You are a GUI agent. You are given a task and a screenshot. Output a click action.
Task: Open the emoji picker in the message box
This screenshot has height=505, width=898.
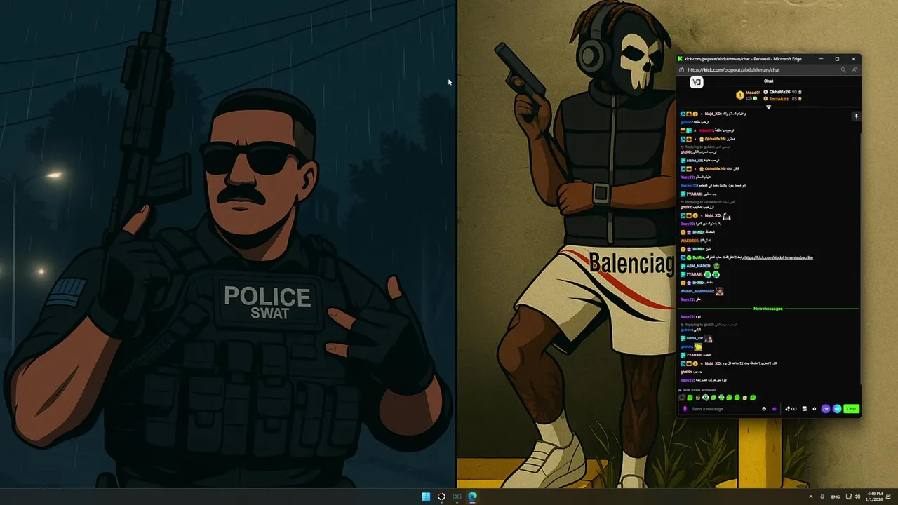pyautogui.click(x=764, y=409)
